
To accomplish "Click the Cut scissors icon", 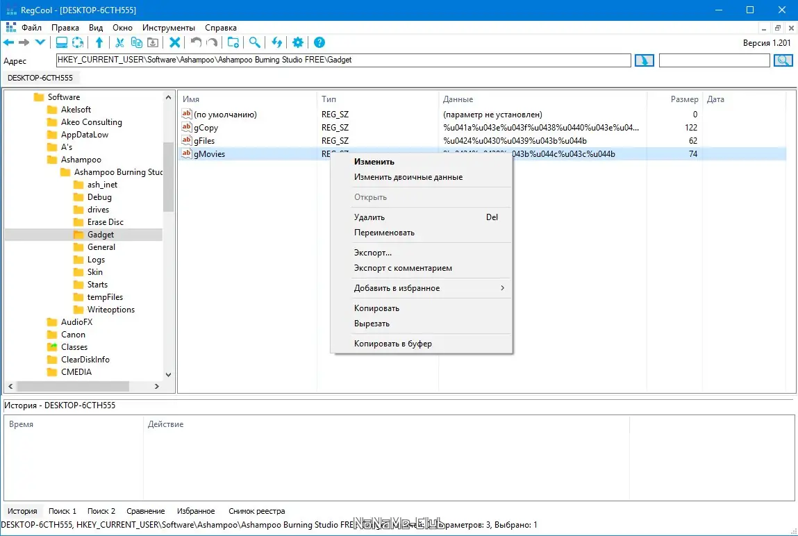I will pos(119,43).
